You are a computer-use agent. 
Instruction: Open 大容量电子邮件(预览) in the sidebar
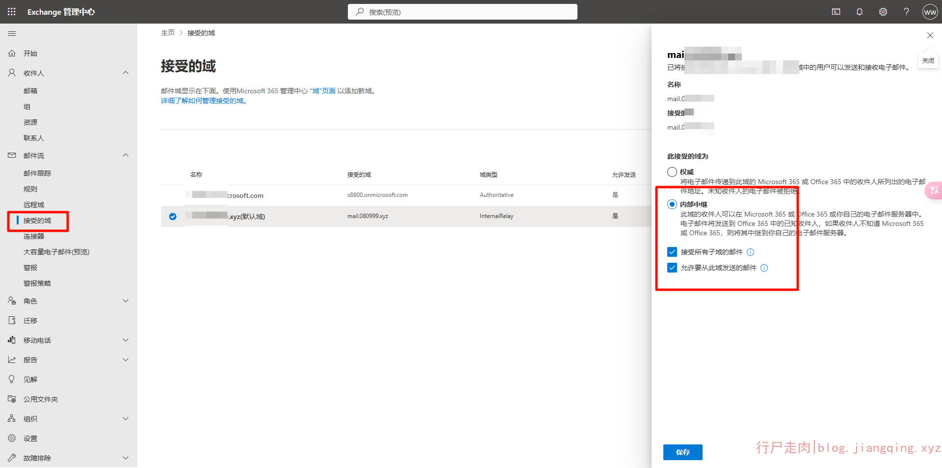coord(56,252)
